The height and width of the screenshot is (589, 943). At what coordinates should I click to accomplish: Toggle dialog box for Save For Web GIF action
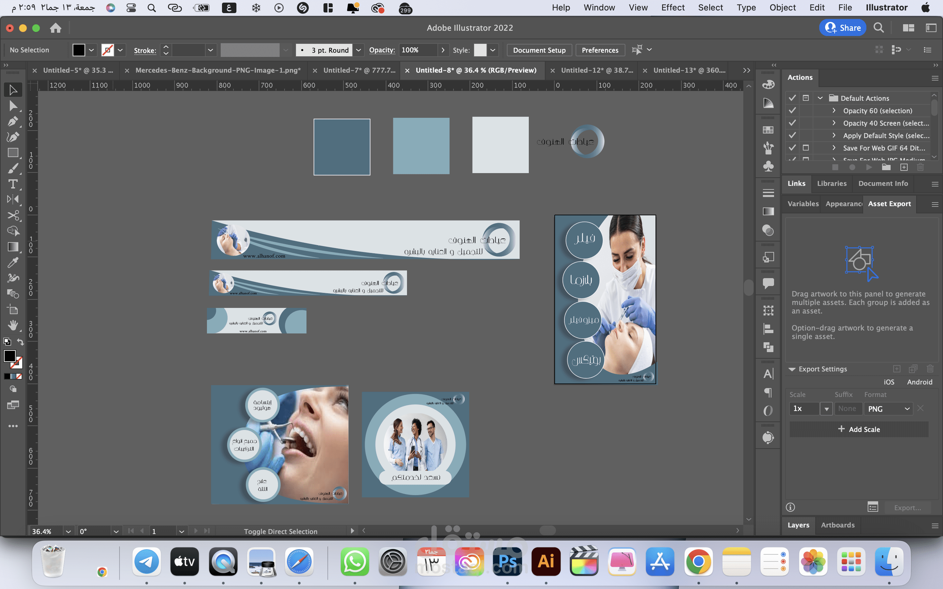806,148
